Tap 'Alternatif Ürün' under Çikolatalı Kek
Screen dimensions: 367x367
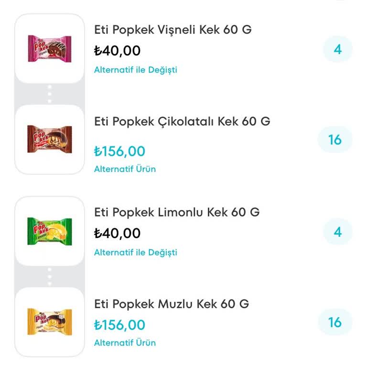(x=125, y=169)
